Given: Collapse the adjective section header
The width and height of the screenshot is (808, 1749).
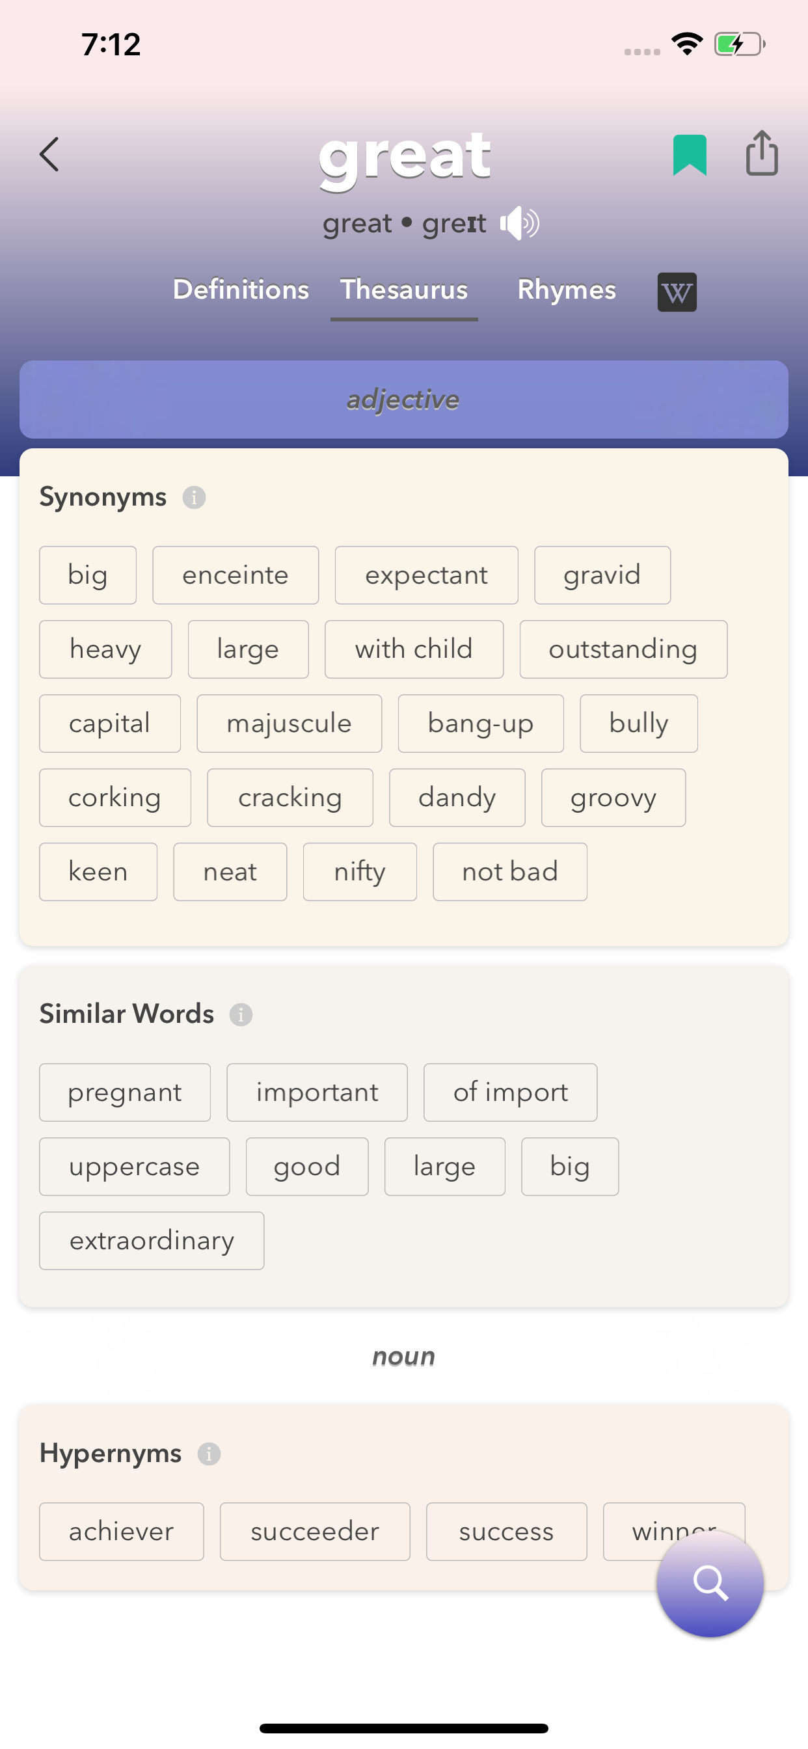Looking at the screenshot, I should pos(403,400).
